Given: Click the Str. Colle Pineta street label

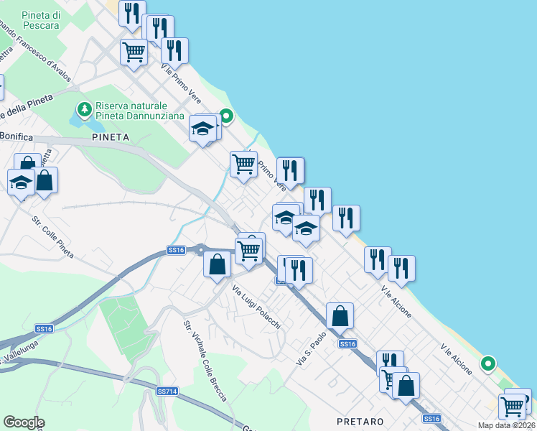Looking at the screenshot, I should point(52,237).
